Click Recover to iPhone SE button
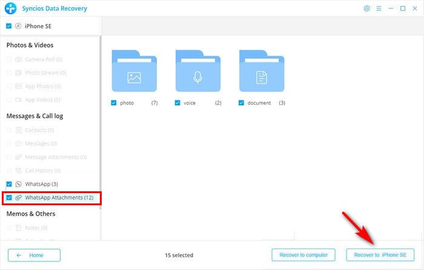The width and height of the screenshot is (424, 270). (x=380, y=255)
